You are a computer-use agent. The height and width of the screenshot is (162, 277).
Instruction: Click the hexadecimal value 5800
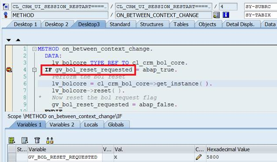point(212,157)
